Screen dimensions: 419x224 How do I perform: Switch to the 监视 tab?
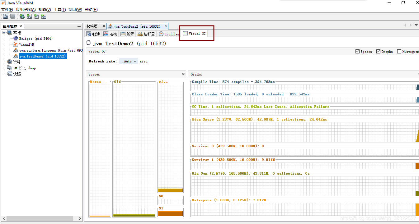click(110, 34)
